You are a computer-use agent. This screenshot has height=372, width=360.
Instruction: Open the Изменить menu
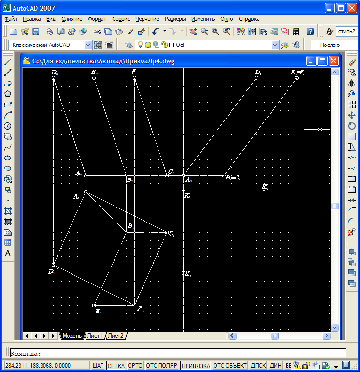click(x=203, y=19)
